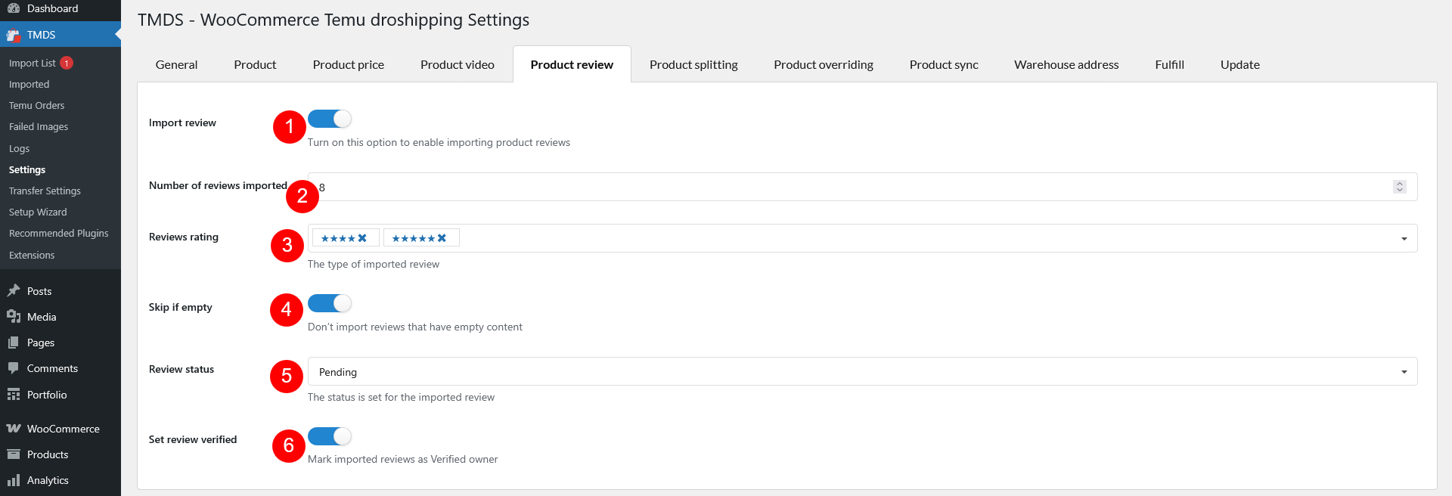Open the Posts menu
The width and height of the screenshot is (1452, 496).
pyautogui.click(x=60, y=291)
